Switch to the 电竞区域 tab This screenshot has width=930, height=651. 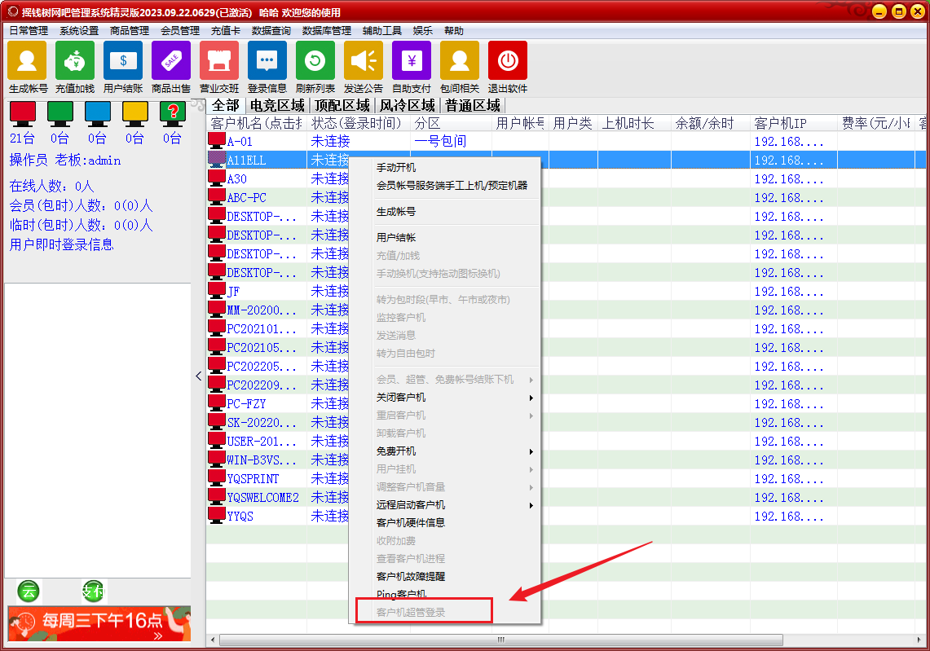(277, 105)
